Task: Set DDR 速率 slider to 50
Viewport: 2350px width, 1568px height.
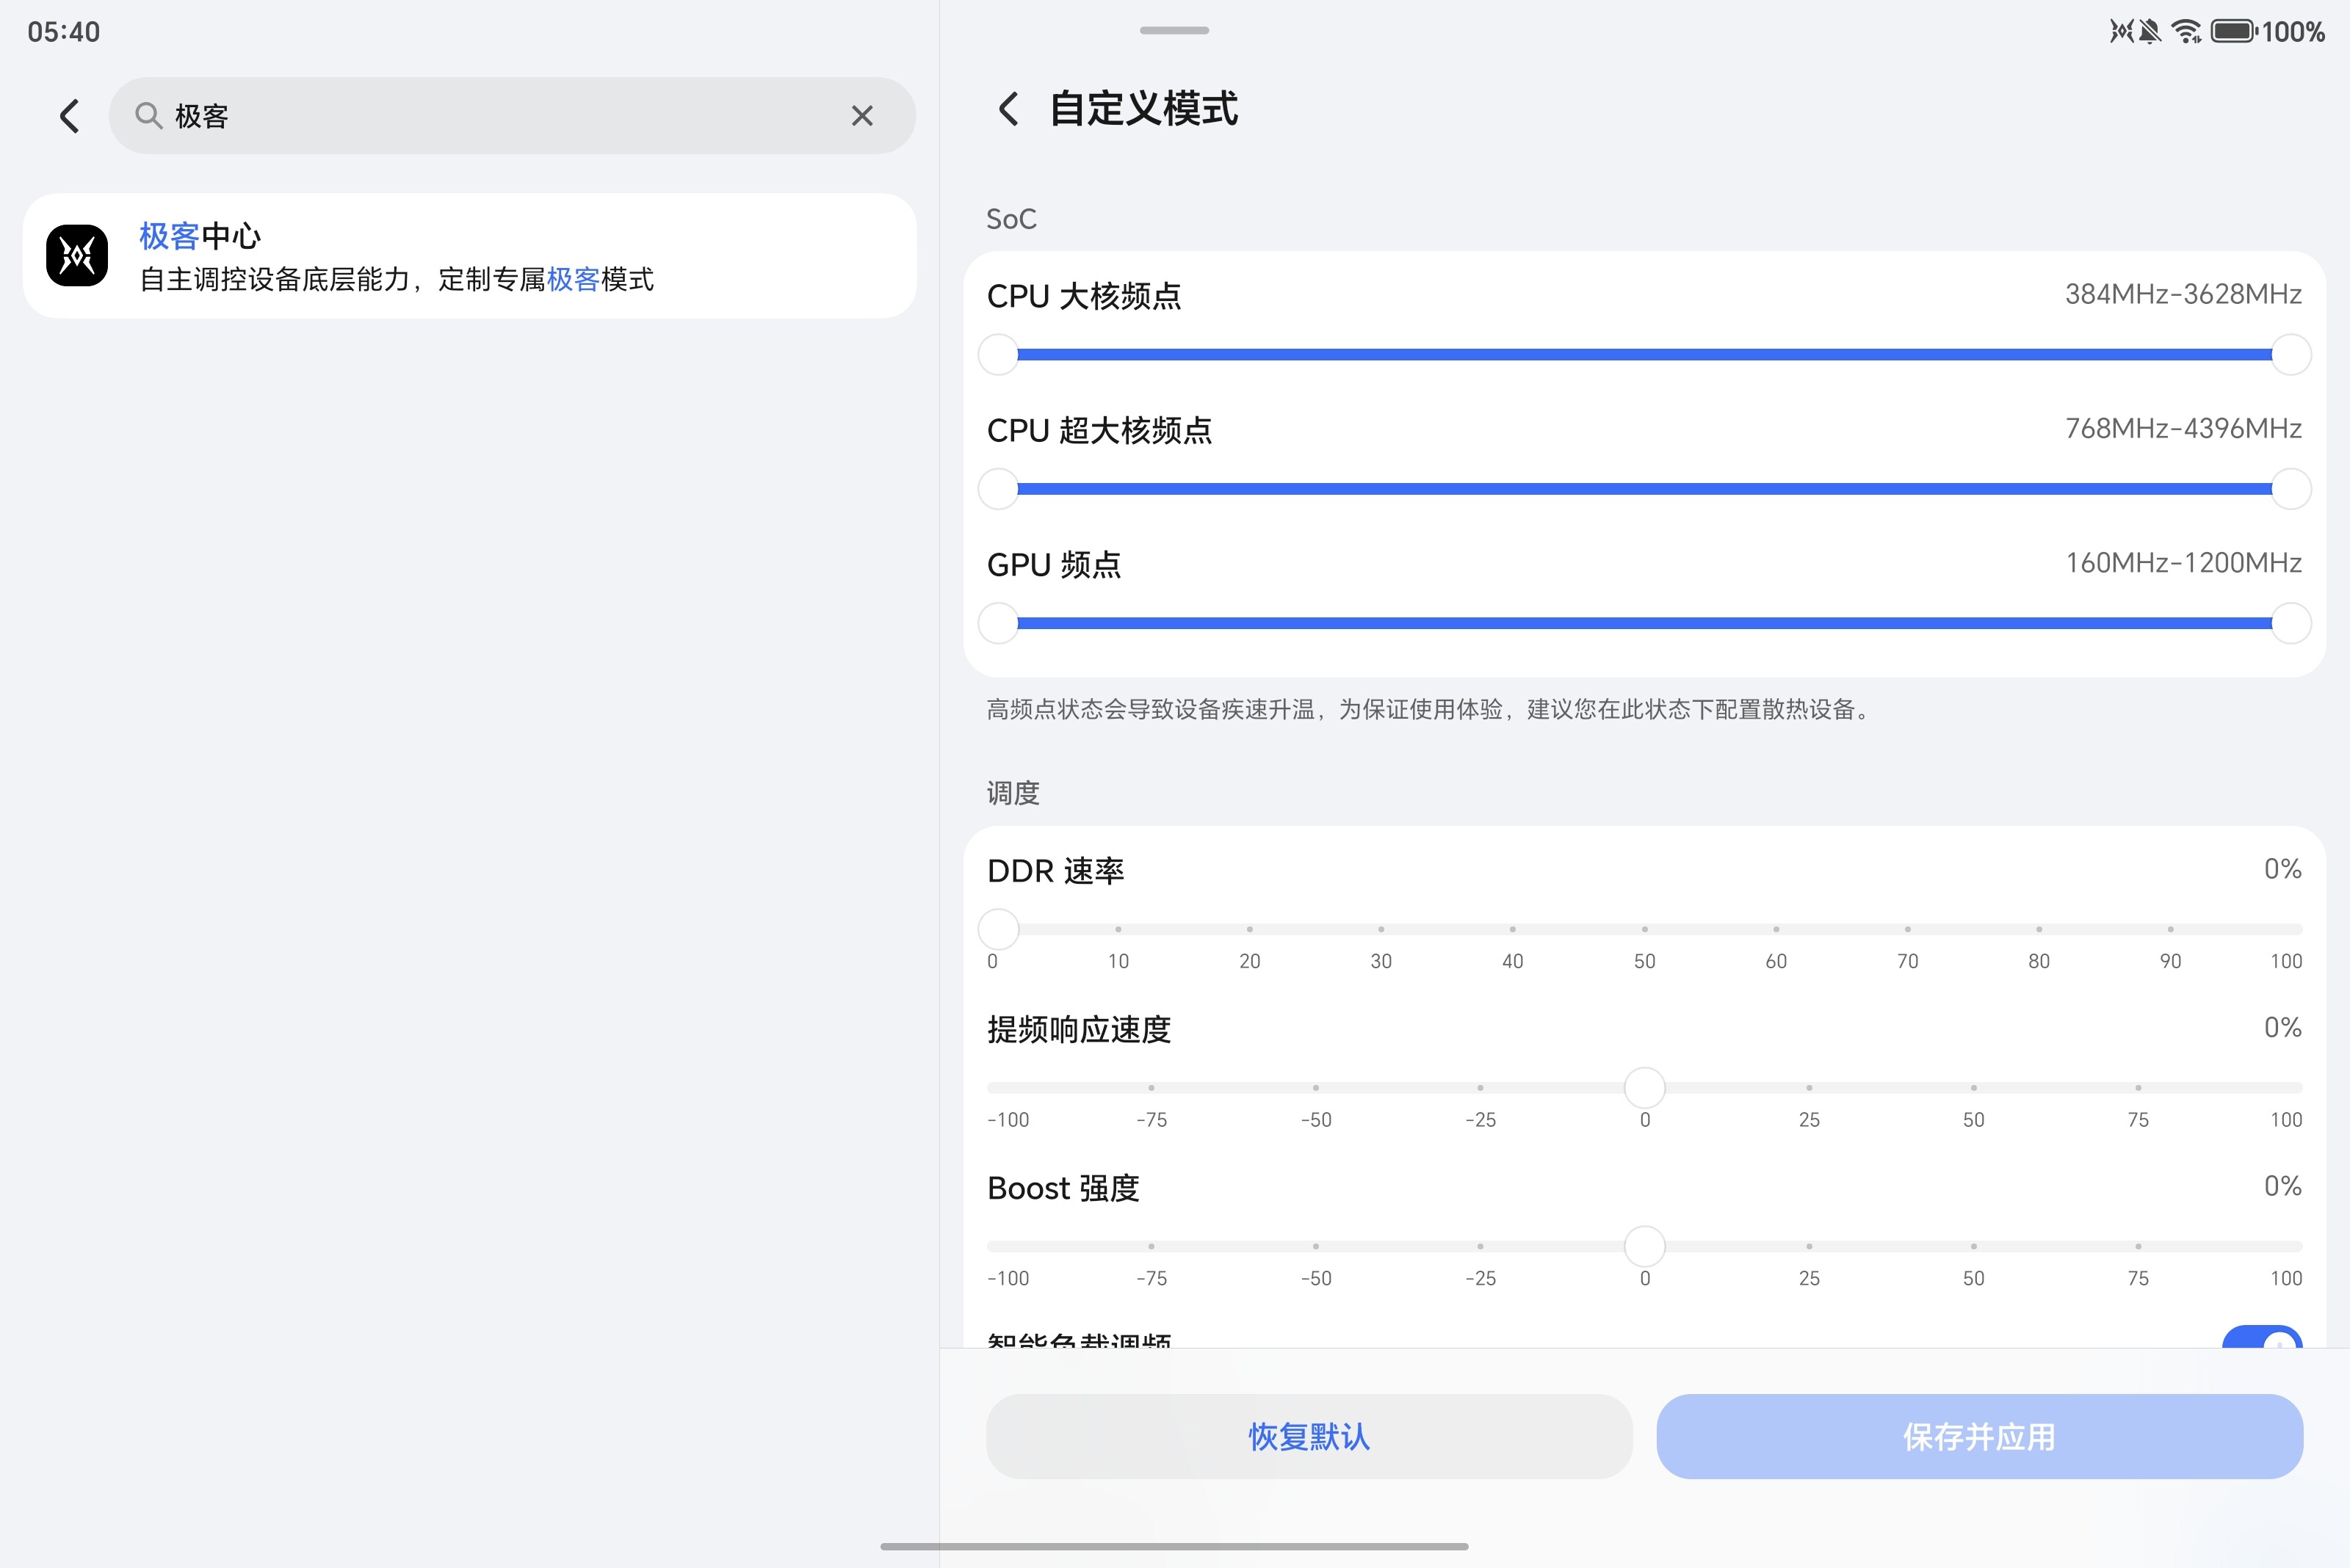Action: [x=1644, y=929]
